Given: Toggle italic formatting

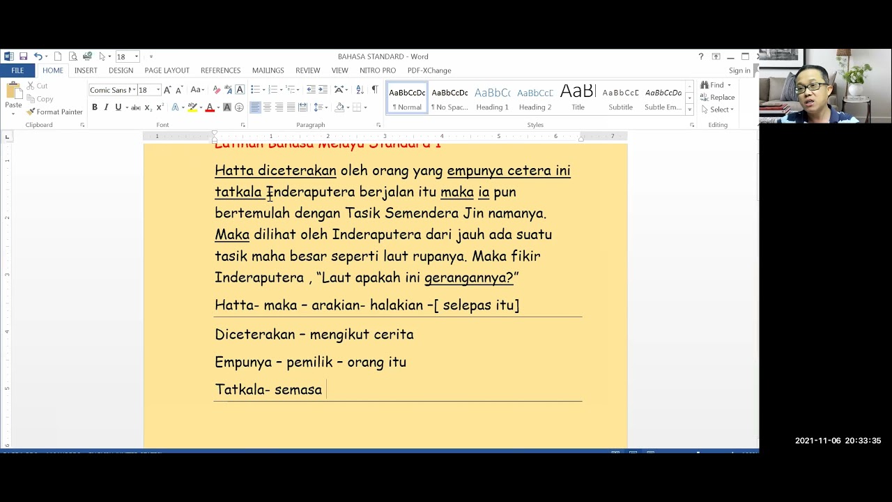Looking at the screenshot, I should [106, 107].
